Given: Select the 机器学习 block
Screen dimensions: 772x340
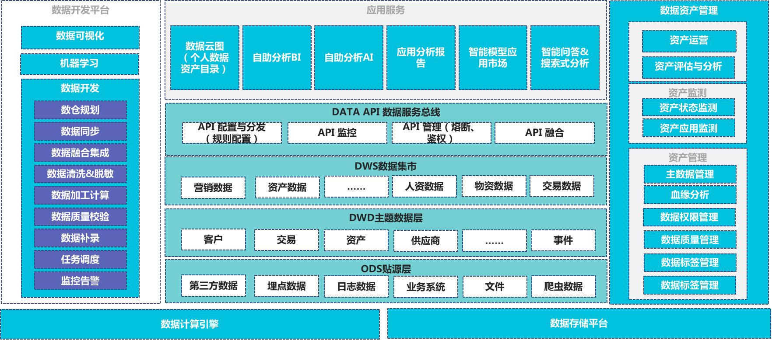Looking at the screenshot, I should [x=80, y=64].
